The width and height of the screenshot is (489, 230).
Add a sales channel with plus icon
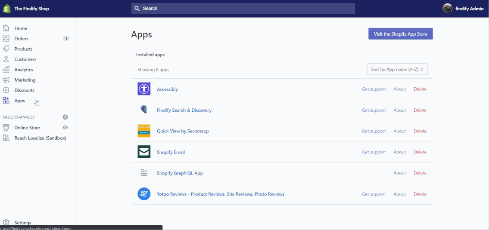pos(65,117)
